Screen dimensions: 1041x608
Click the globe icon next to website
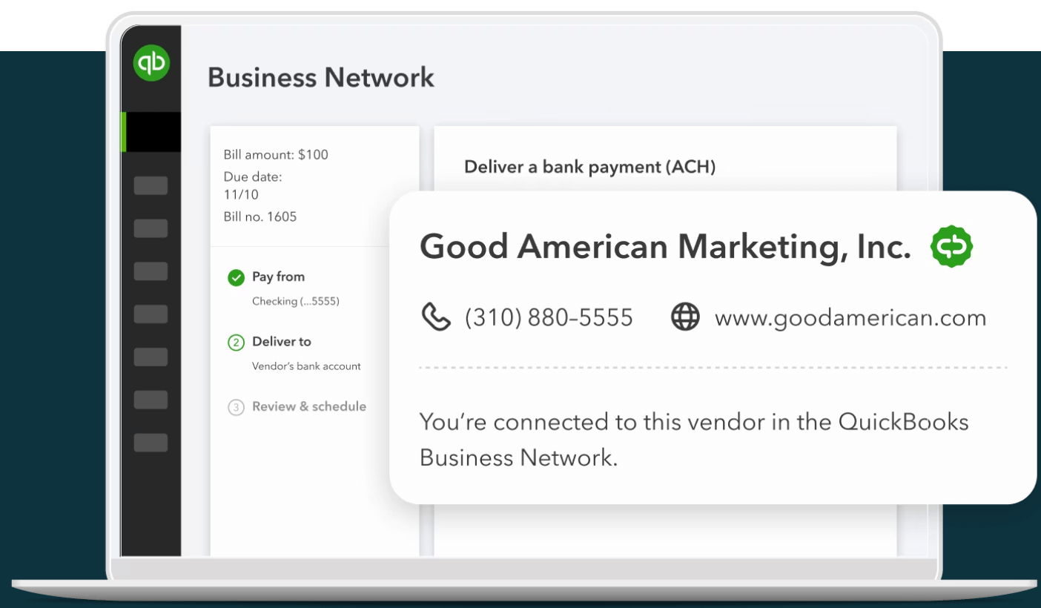pos(685,317)
